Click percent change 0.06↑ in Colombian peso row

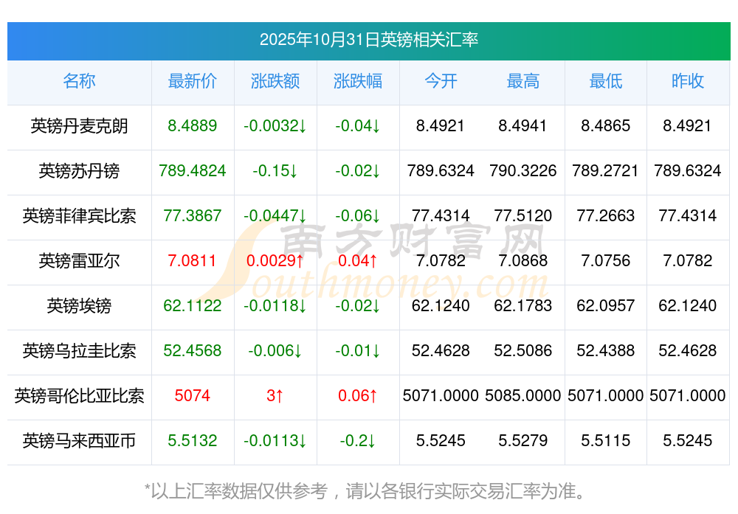(358, 395)
